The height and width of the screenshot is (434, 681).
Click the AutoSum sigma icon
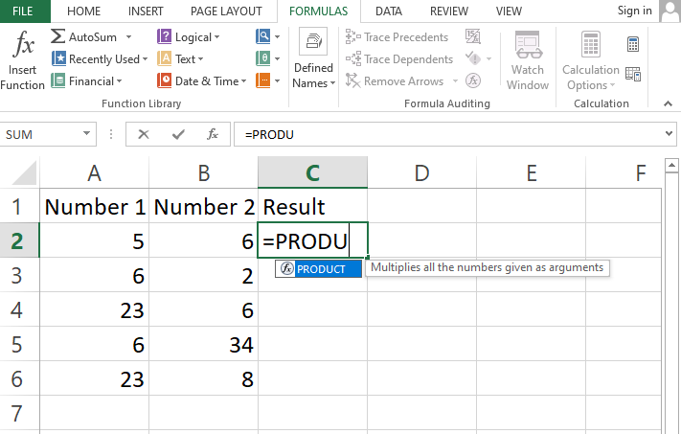point(58,36)
